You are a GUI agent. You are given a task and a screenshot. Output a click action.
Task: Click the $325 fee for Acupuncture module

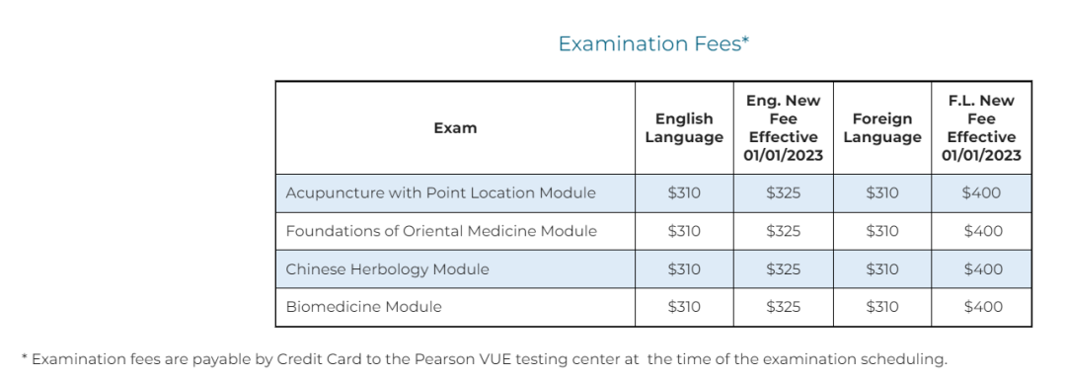pos(783,193)
